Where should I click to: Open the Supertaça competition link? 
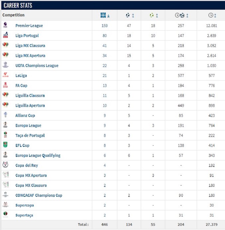pos(24,215)
